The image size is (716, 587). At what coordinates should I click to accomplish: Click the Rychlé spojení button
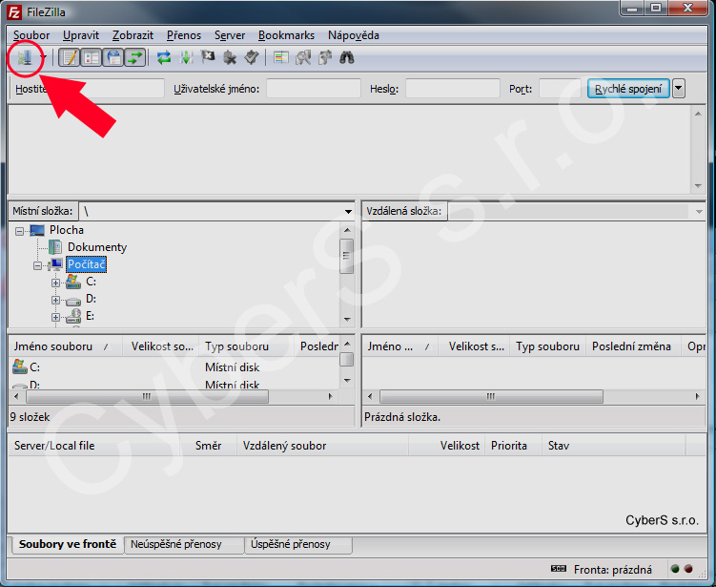(628, 89)
